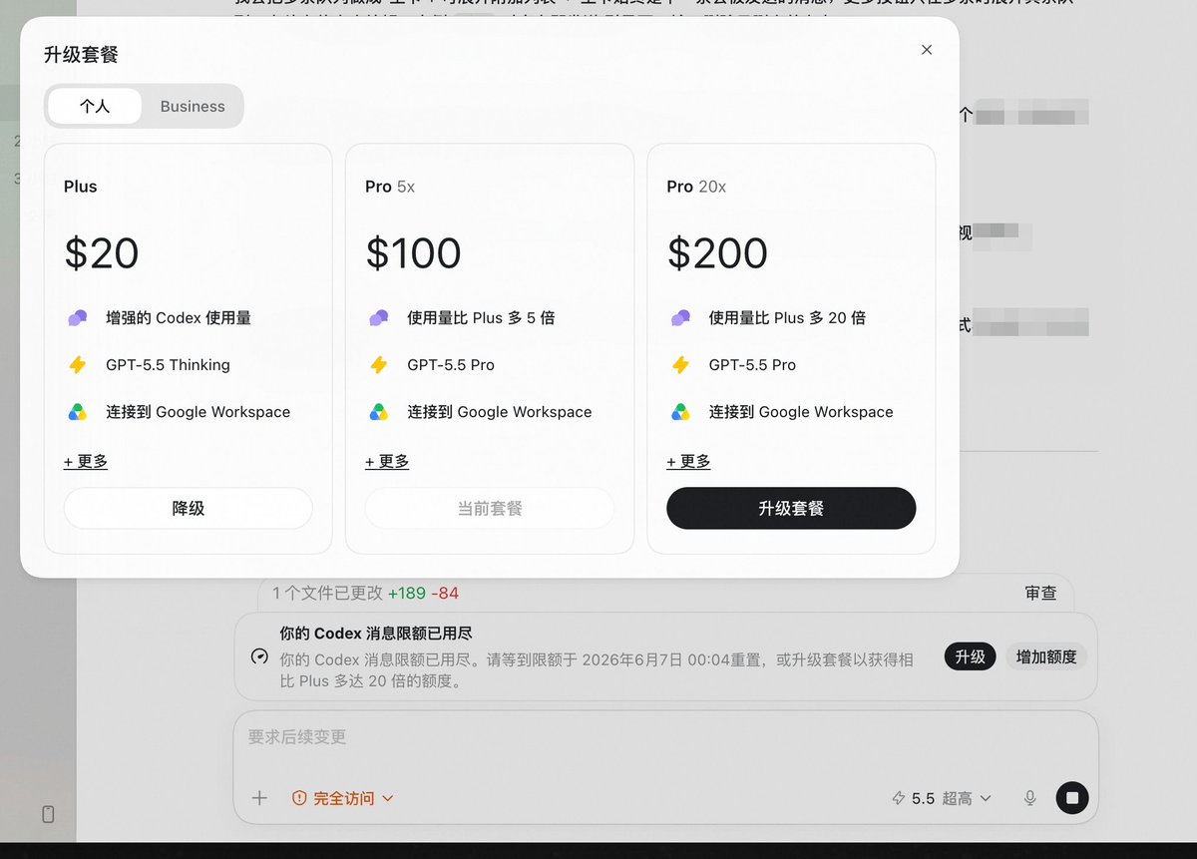
Task: Click the plus attach icon in composer
Action: point(259,798)
